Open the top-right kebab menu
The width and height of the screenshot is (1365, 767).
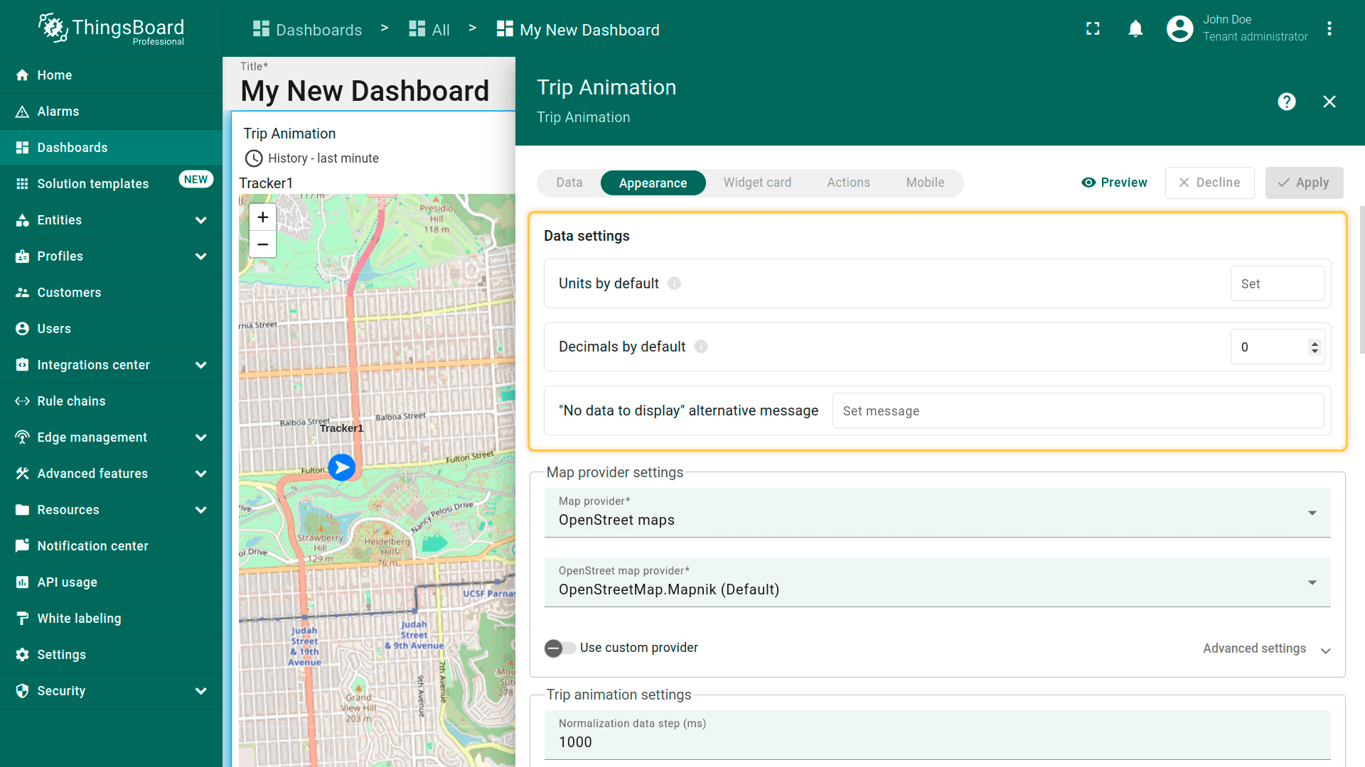click(1329, 28)
